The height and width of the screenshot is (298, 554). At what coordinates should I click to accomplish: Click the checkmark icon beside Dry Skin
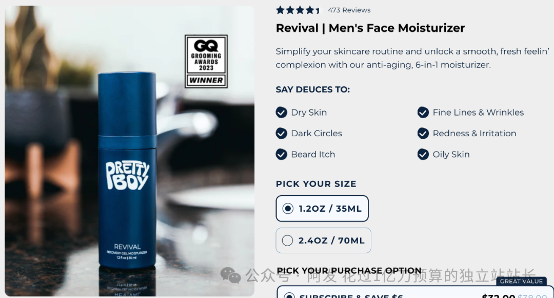point(281,113)
